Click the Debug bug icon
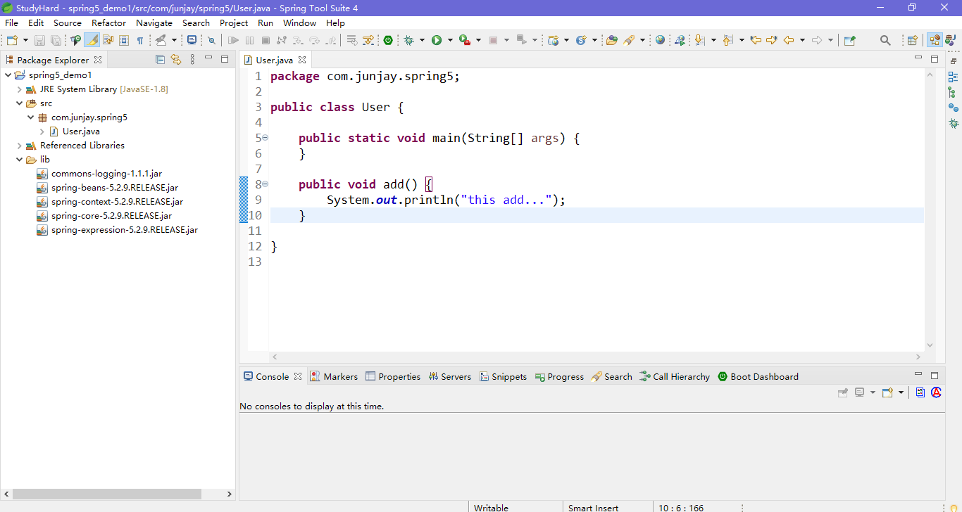The image size is (962, 512). [x=408, y=40]
